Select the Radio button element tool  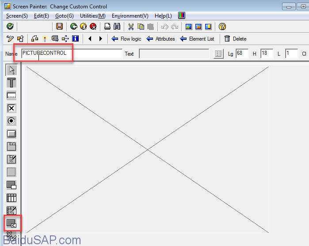point(11,121)
